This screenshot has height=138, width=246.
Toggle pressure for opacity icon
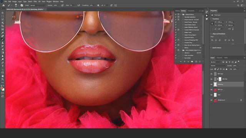coord(62,5)
